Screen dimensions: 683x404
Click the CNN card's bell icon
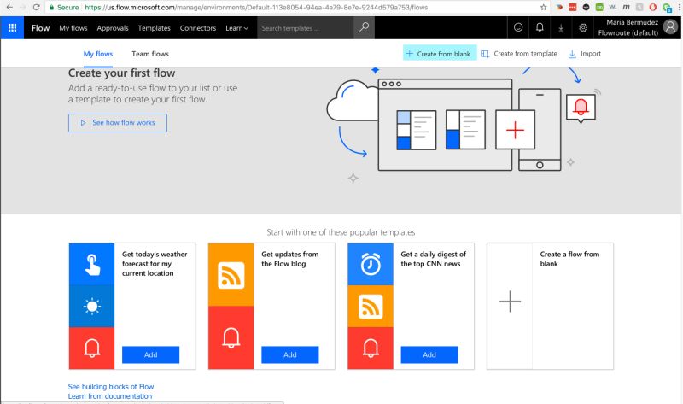point(371,348)
